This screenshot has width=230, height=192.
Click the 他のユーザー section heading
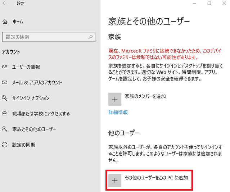tap(123, 133)
